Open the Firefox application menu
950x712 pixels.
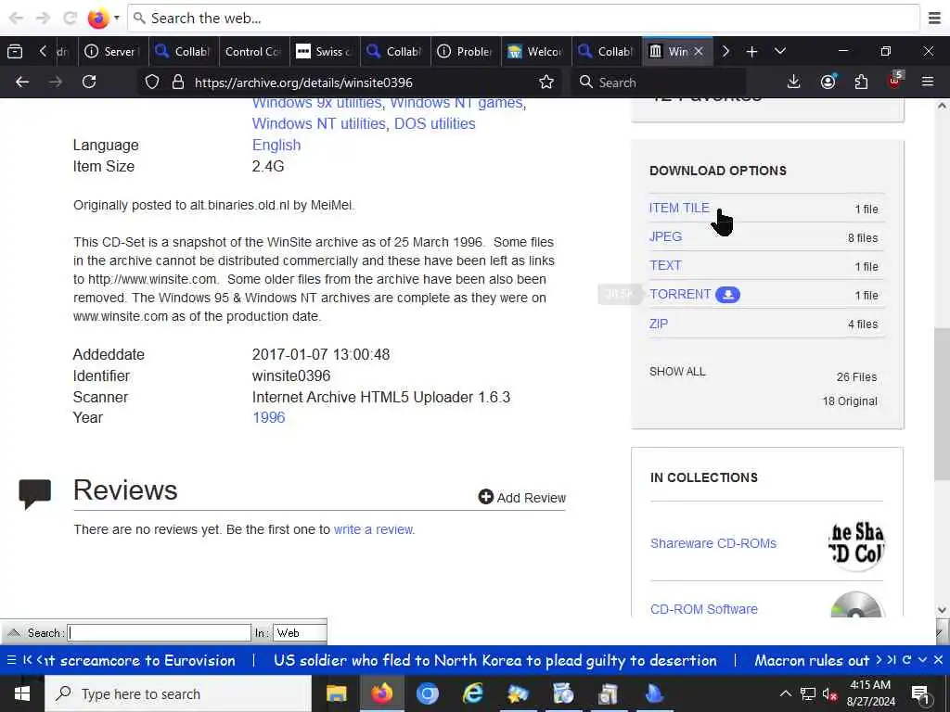click(928, 82)
